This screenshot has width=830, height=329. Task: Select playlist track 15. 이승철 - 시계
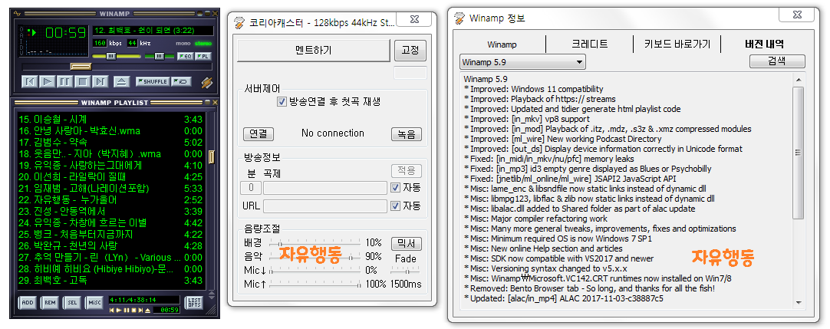110,120
